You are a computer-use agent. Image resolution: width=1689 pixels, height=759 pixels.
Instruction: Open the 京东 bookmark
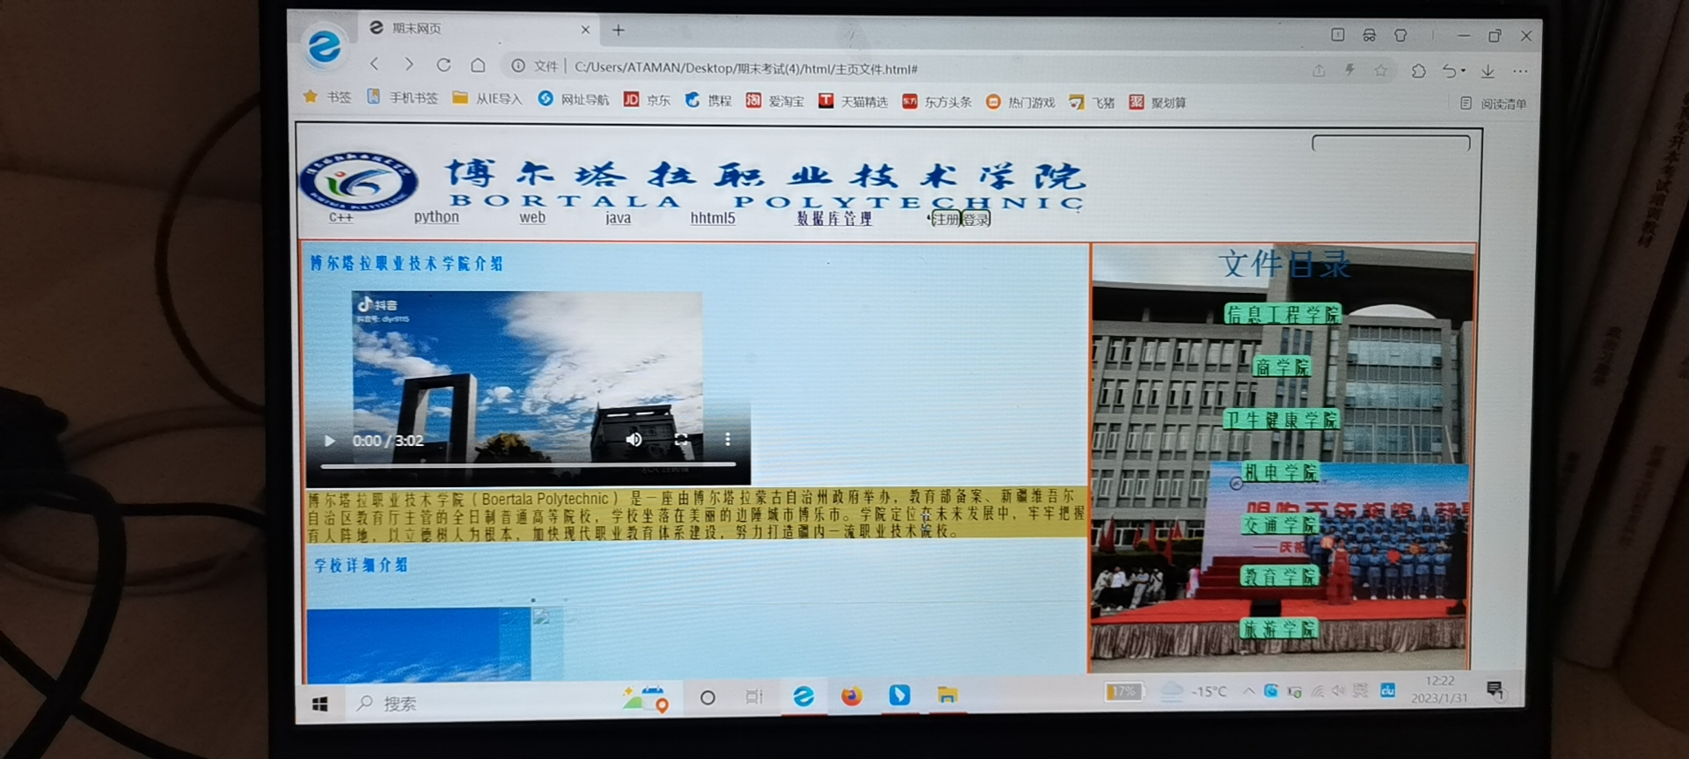coord(647,100)
